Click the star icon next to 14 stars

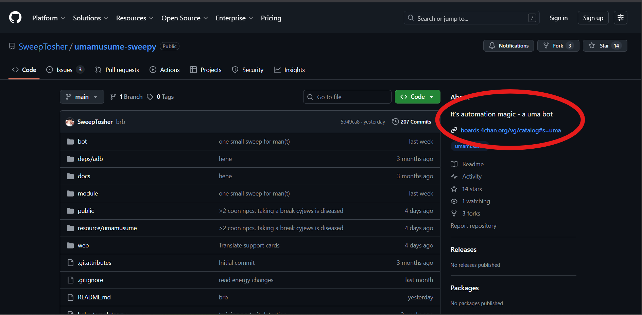[454, 189]
